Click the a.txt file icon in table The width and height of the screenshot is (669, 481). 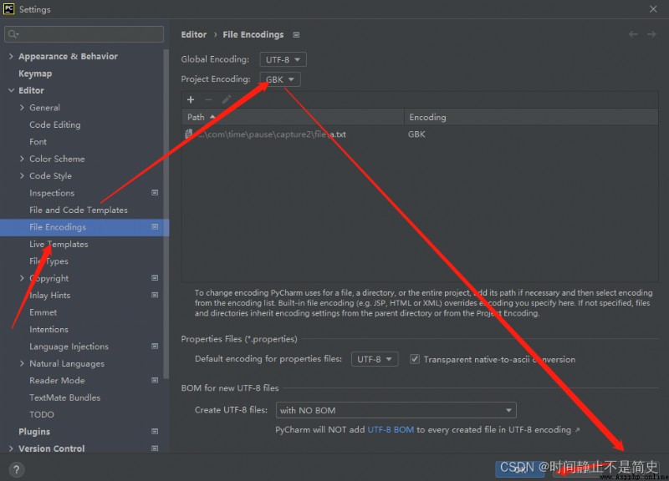pos(189,134)
